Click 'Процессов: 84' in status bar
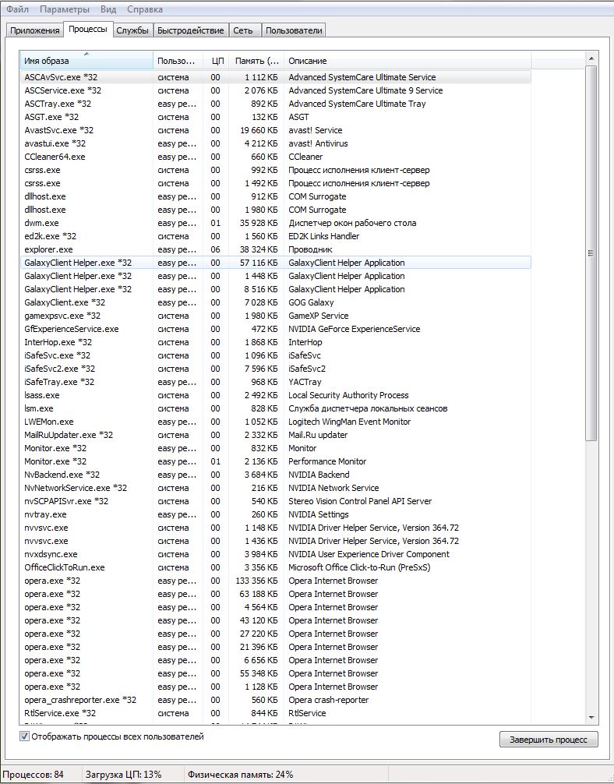The width and height of the screenshot is (614, 784). pos(33,775)
